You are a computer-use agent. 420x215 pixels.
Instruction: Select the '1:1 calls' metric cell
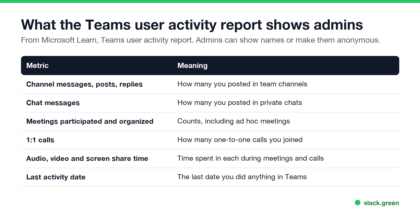click(40, 140)
